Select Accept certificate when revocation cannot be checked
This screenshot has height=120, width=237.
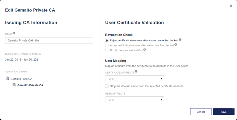click(x=107, y=45)
